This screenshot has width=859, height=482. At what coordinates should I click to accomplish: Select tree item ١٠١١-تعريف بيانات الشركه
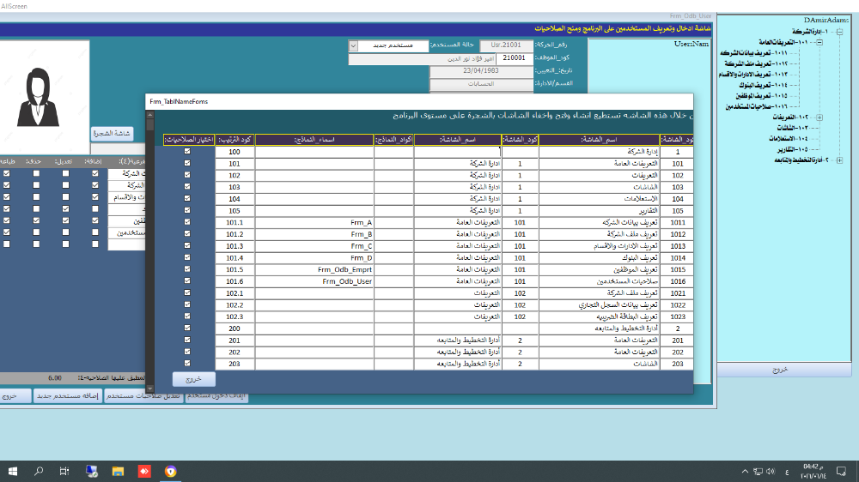pyautogui.click(x=754, y=53)
